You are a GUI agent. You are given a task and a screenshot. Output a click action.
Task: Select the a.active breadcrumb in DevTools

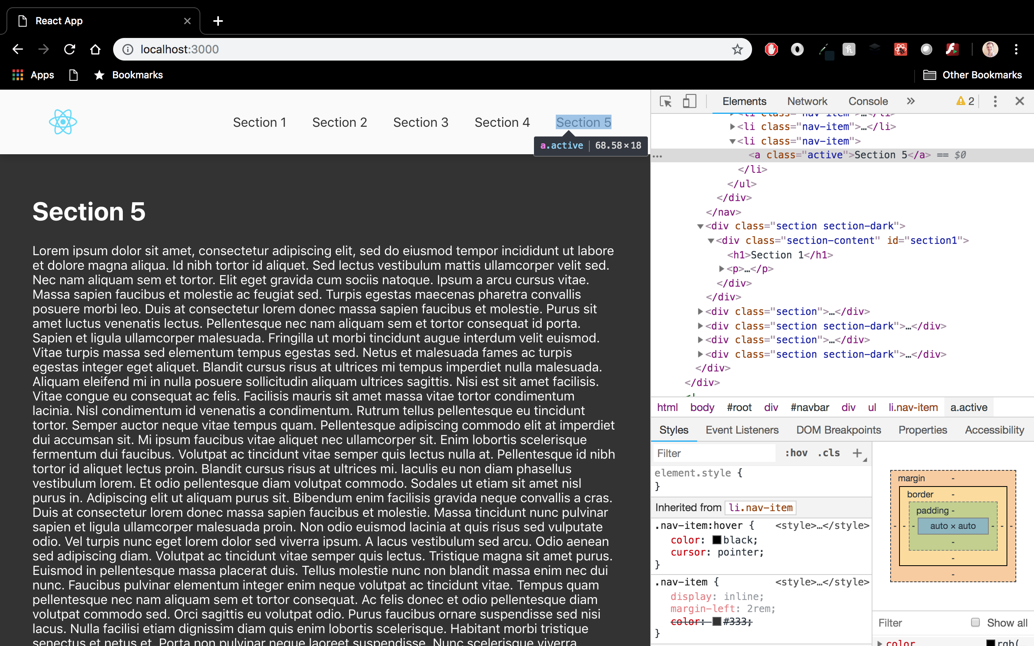[969, 407]
